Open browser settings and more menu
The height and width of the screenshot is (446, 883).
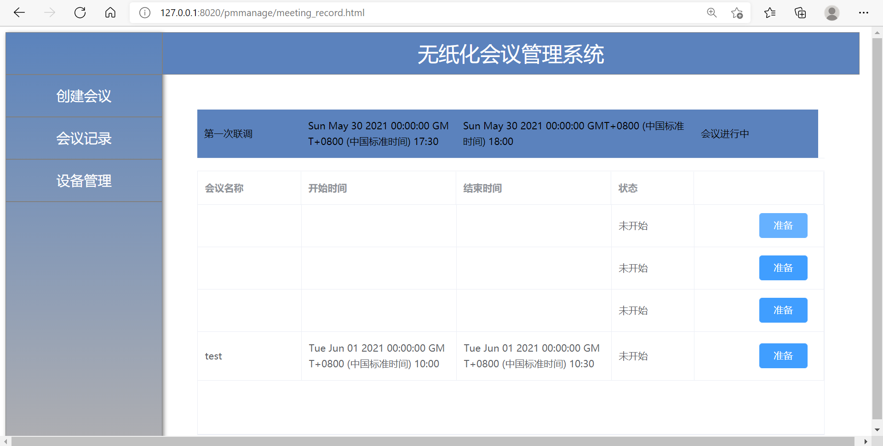click(864, 13)
